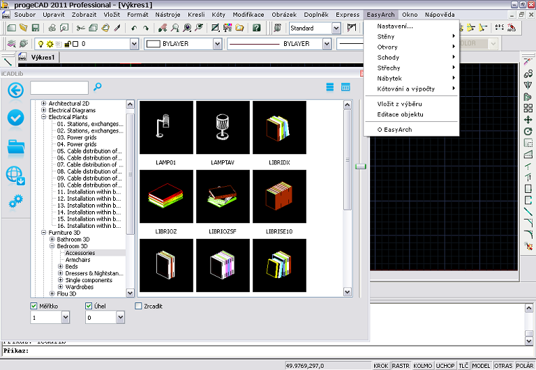Select Nastavení... from EasyArch menu
The width and height of the screenshot is (536, 370).
tap(395, 26)
